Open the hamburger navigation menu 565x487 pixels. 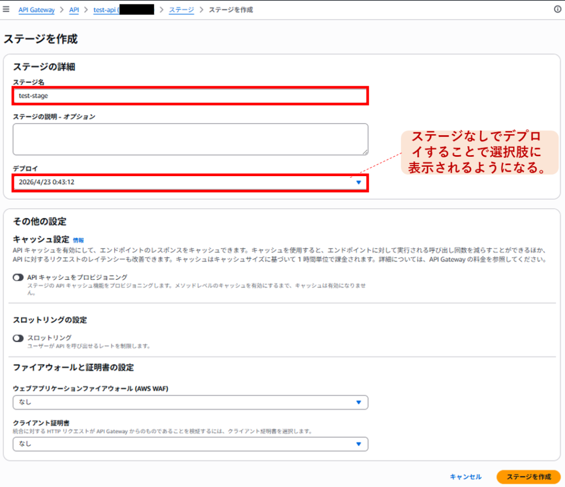[x=7, y=9]
